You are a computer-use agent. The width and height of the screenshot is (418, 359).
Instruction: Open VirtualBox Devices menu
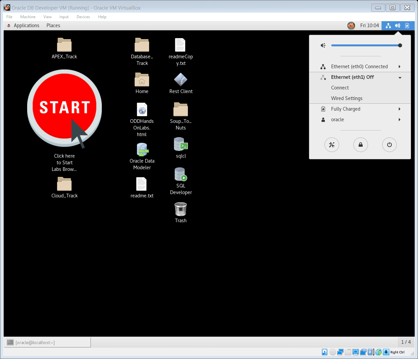pos(83,17)
